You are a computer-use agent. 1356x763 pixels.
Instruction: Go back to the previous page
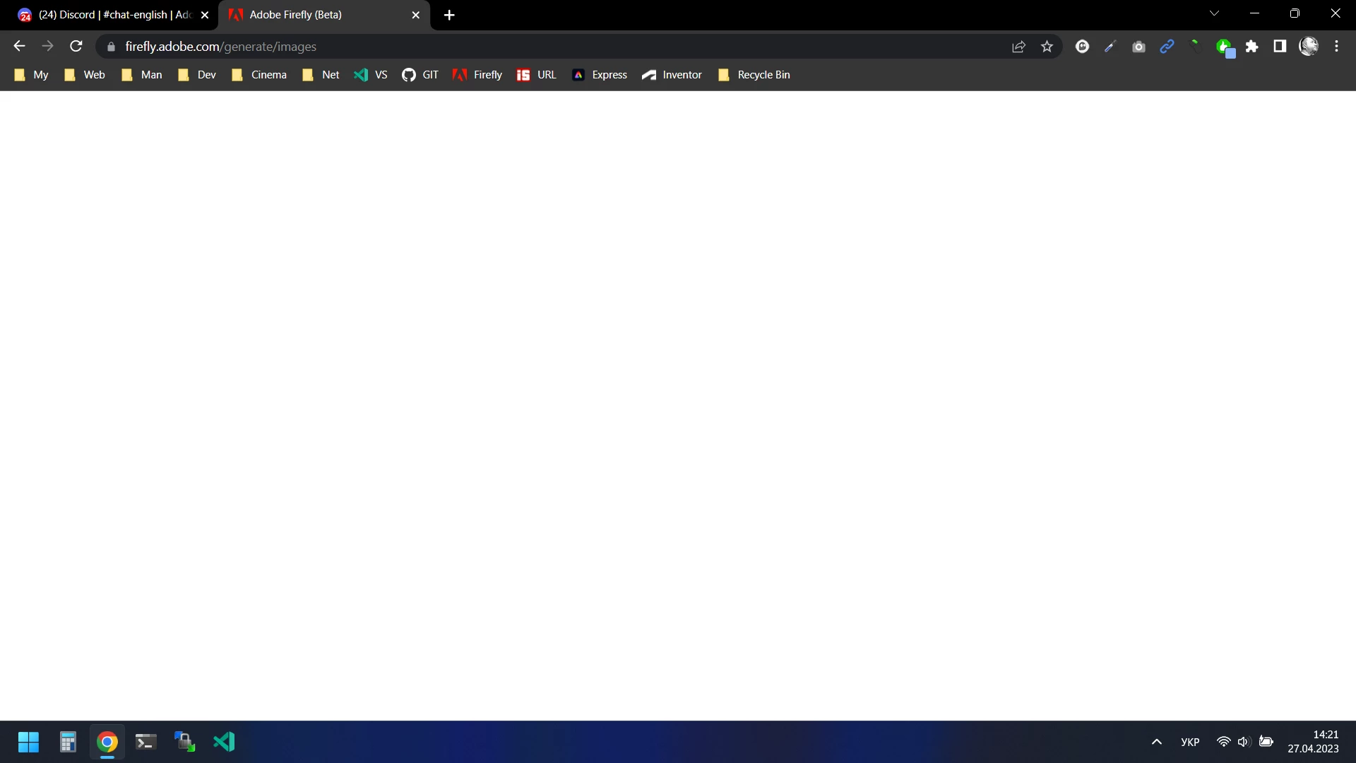point(19,47)
